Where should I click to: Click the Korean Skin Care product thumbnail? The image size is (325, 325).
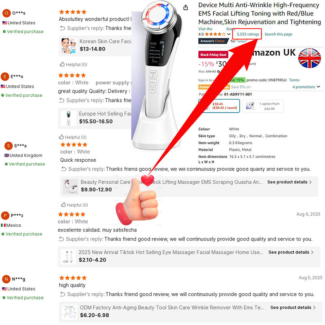click(69, 45)
